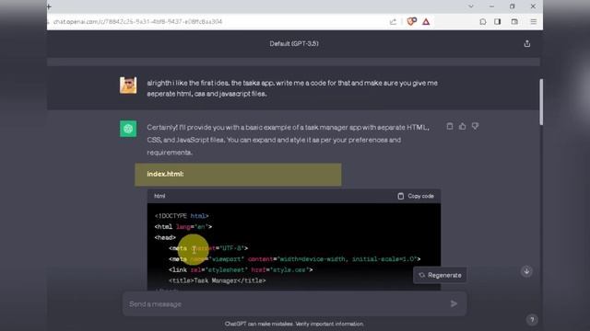
Task: Click the html lang="en" code line
Action: click(183, 227)
